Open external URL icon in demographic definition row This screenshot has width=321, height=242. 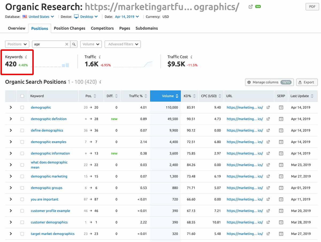pyautogui.click(x=268, y=119)
